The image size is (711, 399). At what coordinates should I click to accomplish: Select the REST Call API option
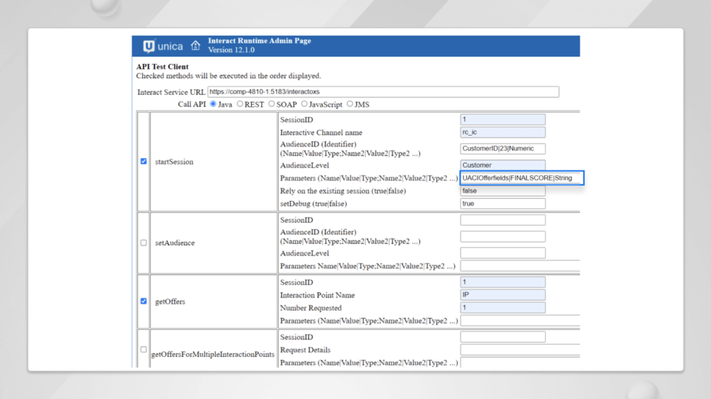point(240,104)
